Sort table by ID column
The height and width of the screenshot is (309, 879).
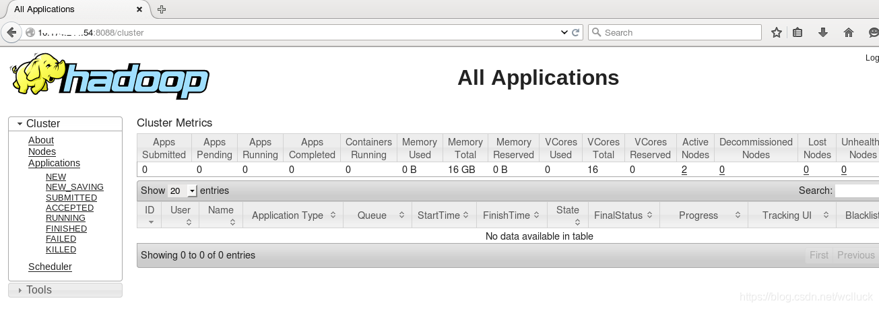pos(150,215)
